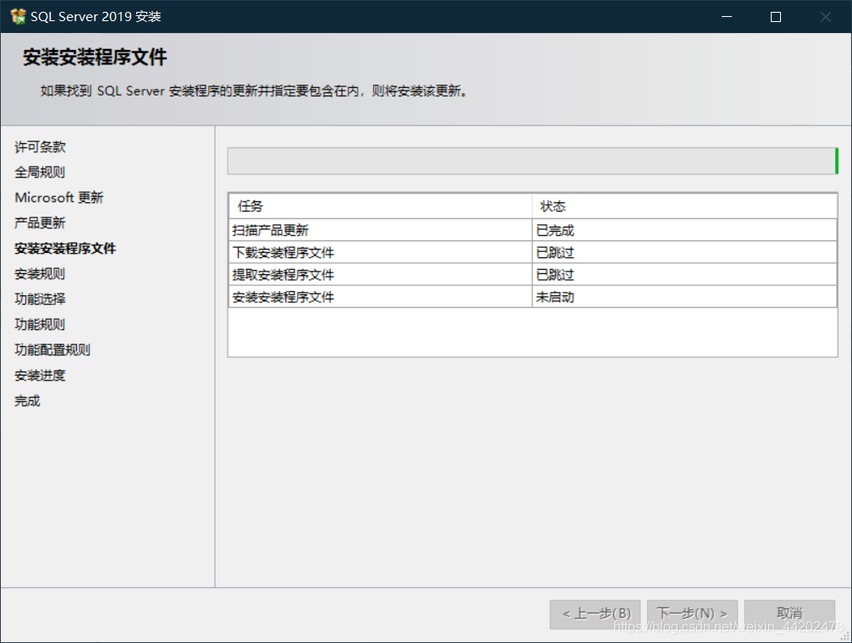Open the Microsoft 更新 step
The height and width of the screenshot is (643, 852).
(59, 197)
